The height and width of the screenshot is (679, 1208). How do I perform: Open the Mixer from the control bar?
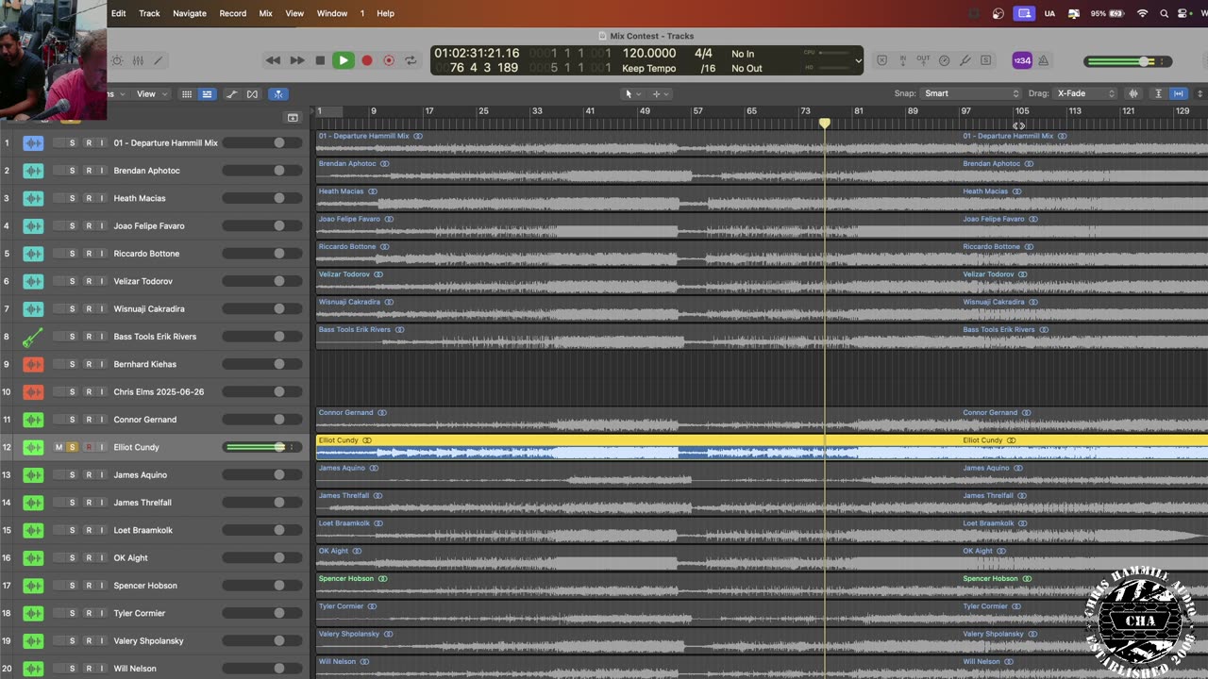(x=138, y=60)
